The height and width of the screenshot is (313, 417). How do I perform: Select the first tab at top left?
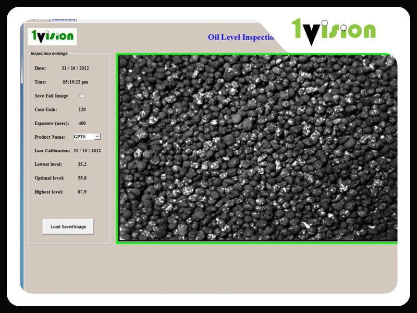(36, 20)
